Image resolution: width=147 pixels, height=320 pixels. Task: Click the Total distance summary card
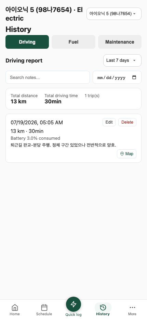coord(73,99)
